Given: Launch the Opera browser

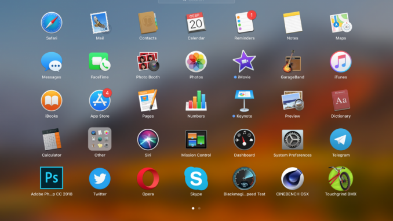Looking at the screenshot, I should 148,178.
